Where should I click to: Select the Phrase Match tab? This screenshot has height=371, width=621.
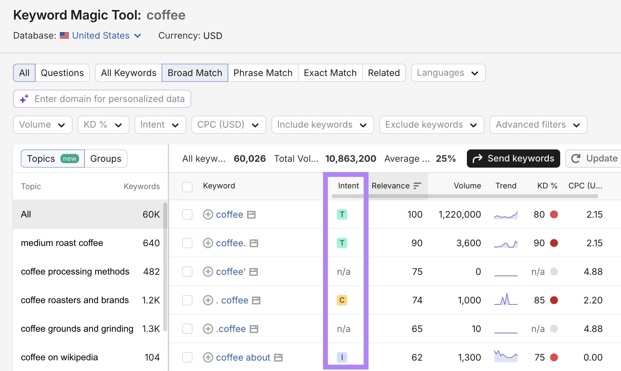[x=263, y=73]
